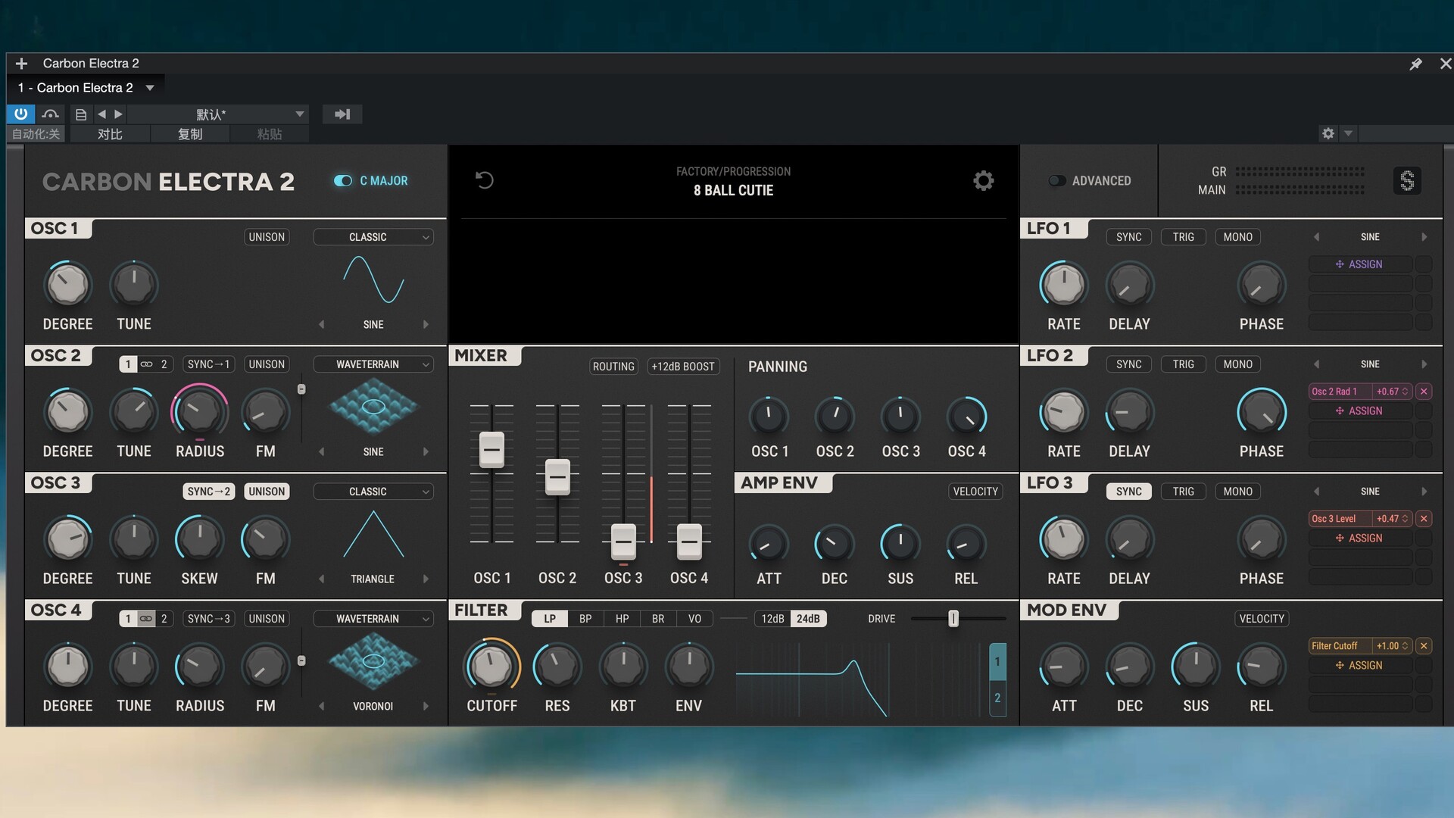
Task: Select previous OSC 2 waveterrain arrow
Action: [321, 451]
